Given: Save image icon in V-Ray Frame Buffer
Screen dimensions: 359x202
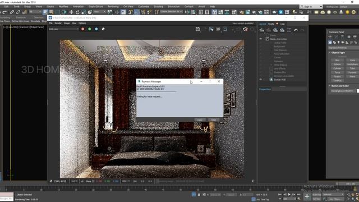Looking at the screenshot, I should pyautogui.click(x=198, y=29).
